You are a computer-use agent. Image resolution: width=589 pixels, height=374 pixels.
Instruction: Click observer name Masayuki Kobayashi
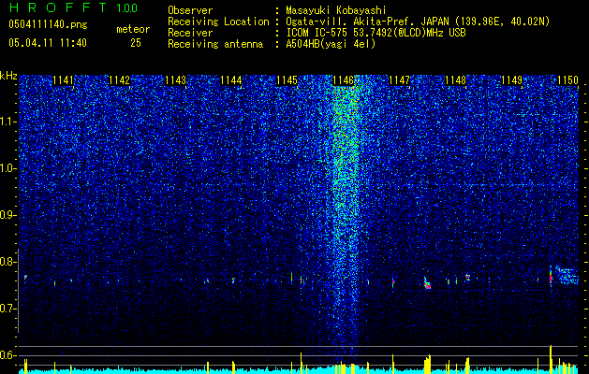click(x=335, y=10)
